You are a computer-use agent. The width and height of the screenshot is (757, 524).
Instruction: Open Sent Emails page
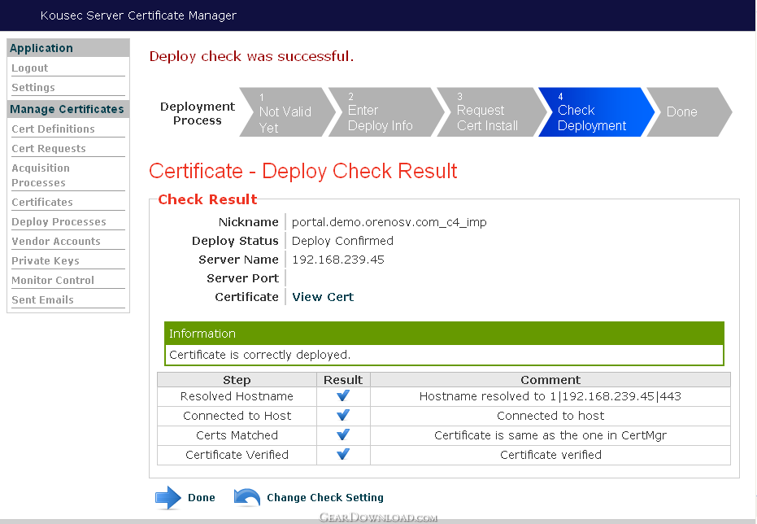pyautogui.click(x=42, y=299)
